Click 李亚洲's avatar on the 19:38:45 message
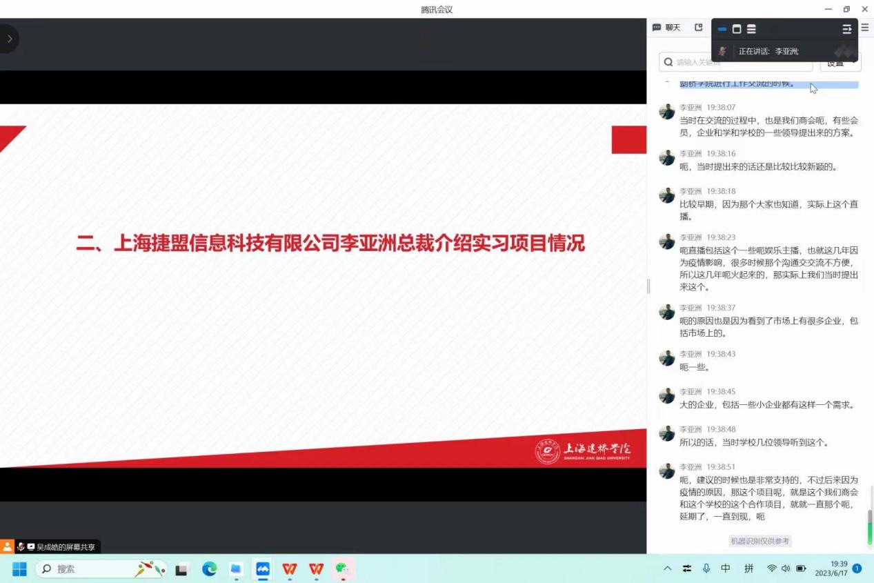 pos(667,396)
